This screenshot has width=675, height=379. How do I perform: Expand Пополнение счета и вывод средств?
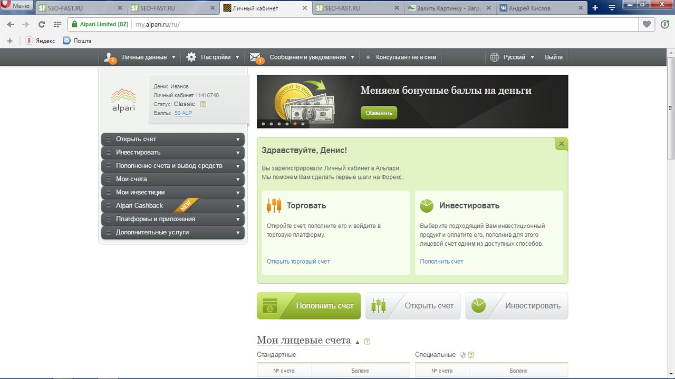(173, 166)
